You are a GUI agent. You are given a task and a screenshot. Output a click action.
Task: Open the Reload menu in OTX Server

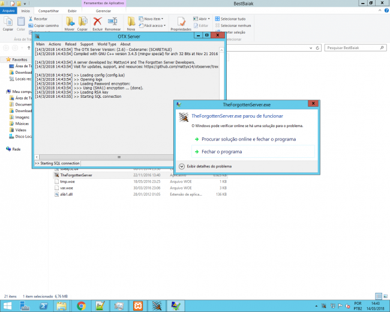(x=71, y=44)
